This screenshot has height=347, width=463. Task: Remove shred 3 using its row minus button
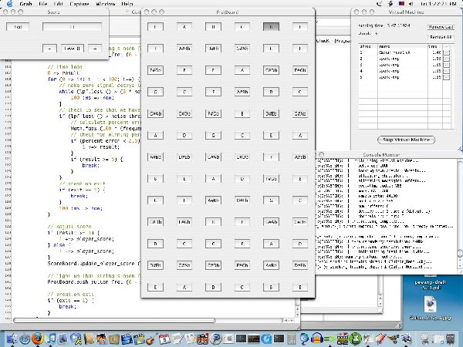click(447, 65)
